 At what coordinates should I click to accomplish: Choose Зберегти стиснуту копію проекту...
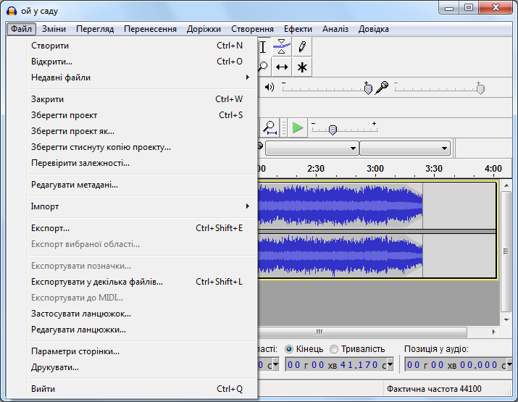click(x=143, y=147)
